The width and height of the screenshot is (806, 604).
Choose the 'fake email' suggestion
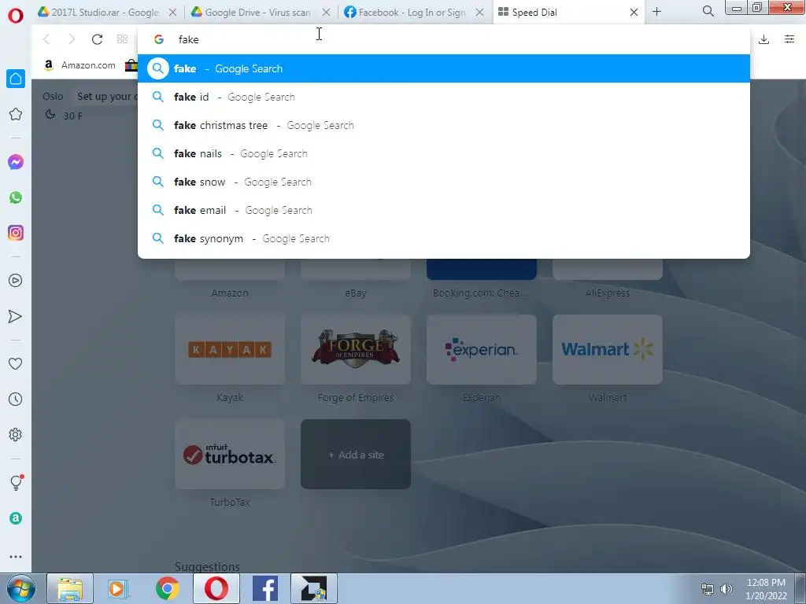pos(444,210)
